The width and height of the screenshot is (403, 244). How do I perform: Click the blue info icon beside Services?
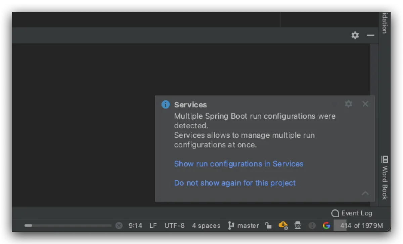pyautogui.click(x=166, y=105)
